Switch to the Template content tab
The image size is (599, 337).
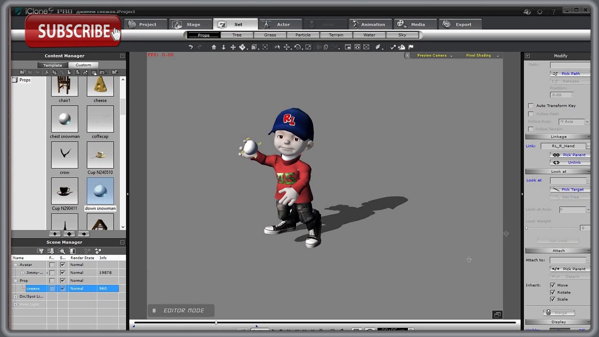pos(52,65)
